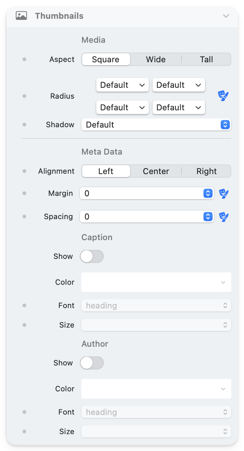Open the Caption Color well

(x=156, y=282)
